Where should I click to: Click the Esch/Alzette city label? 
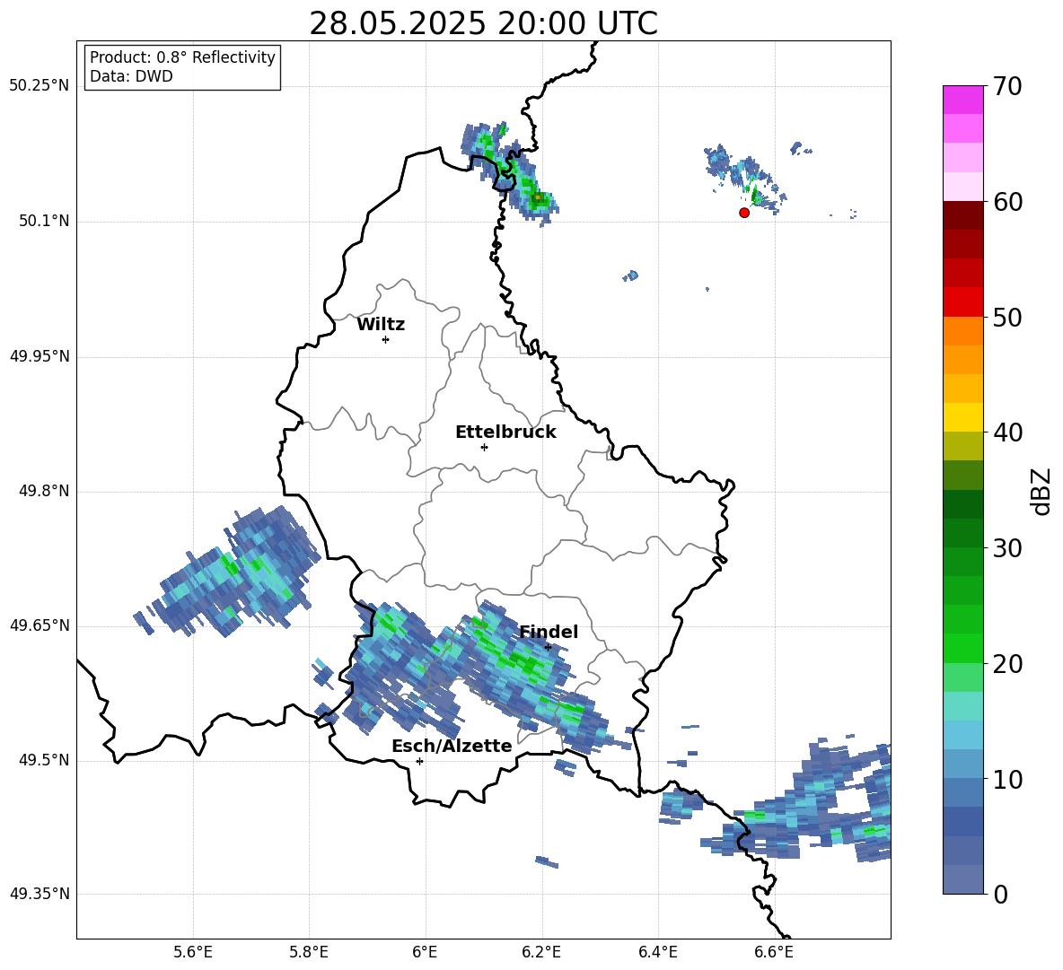[452, 746]
